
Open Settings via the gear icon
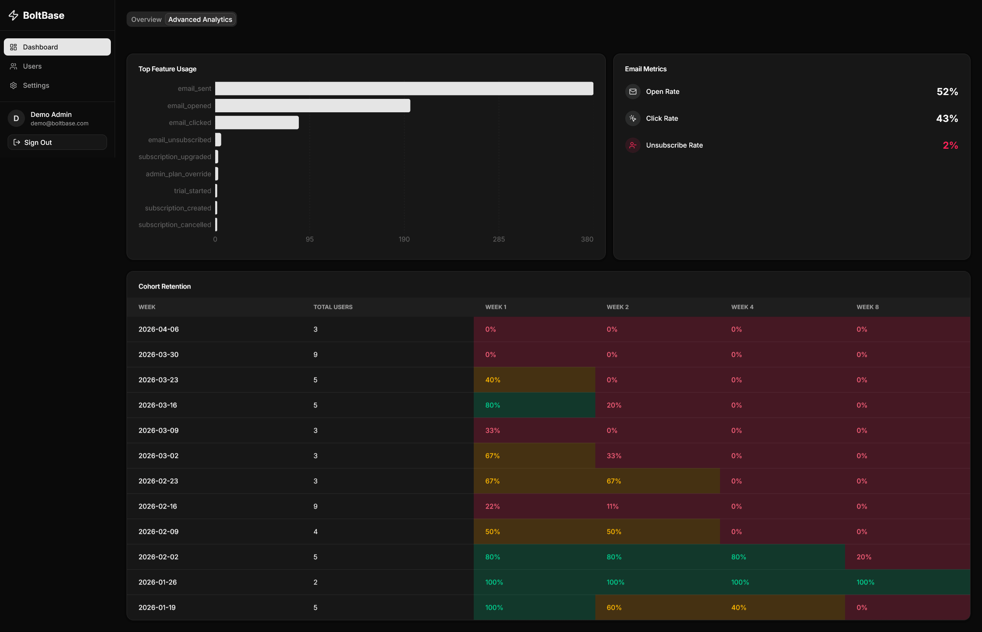coord(13,85)
